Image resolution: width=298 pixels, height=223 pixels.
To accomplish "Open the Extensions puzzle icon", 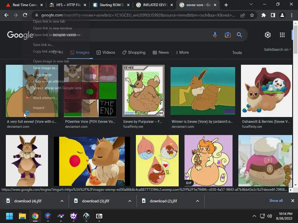I will (263, 15).
